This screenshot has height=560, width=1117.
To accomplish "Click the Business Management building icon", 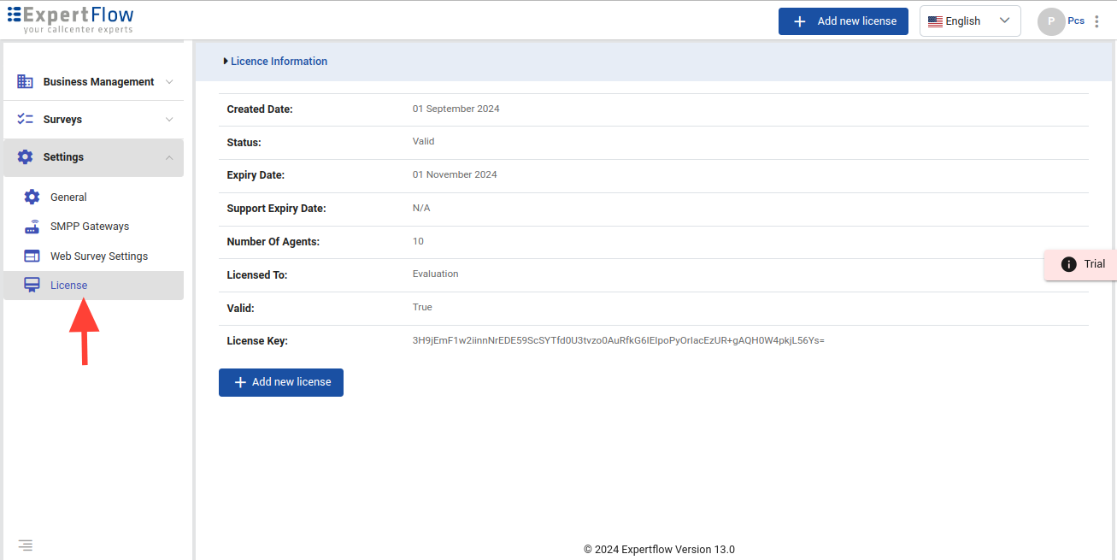I will pyautogui.click(x=26, y=82).
